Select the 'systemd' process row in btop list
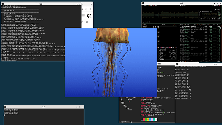This screenshot has width=222, height=125. 200,47
